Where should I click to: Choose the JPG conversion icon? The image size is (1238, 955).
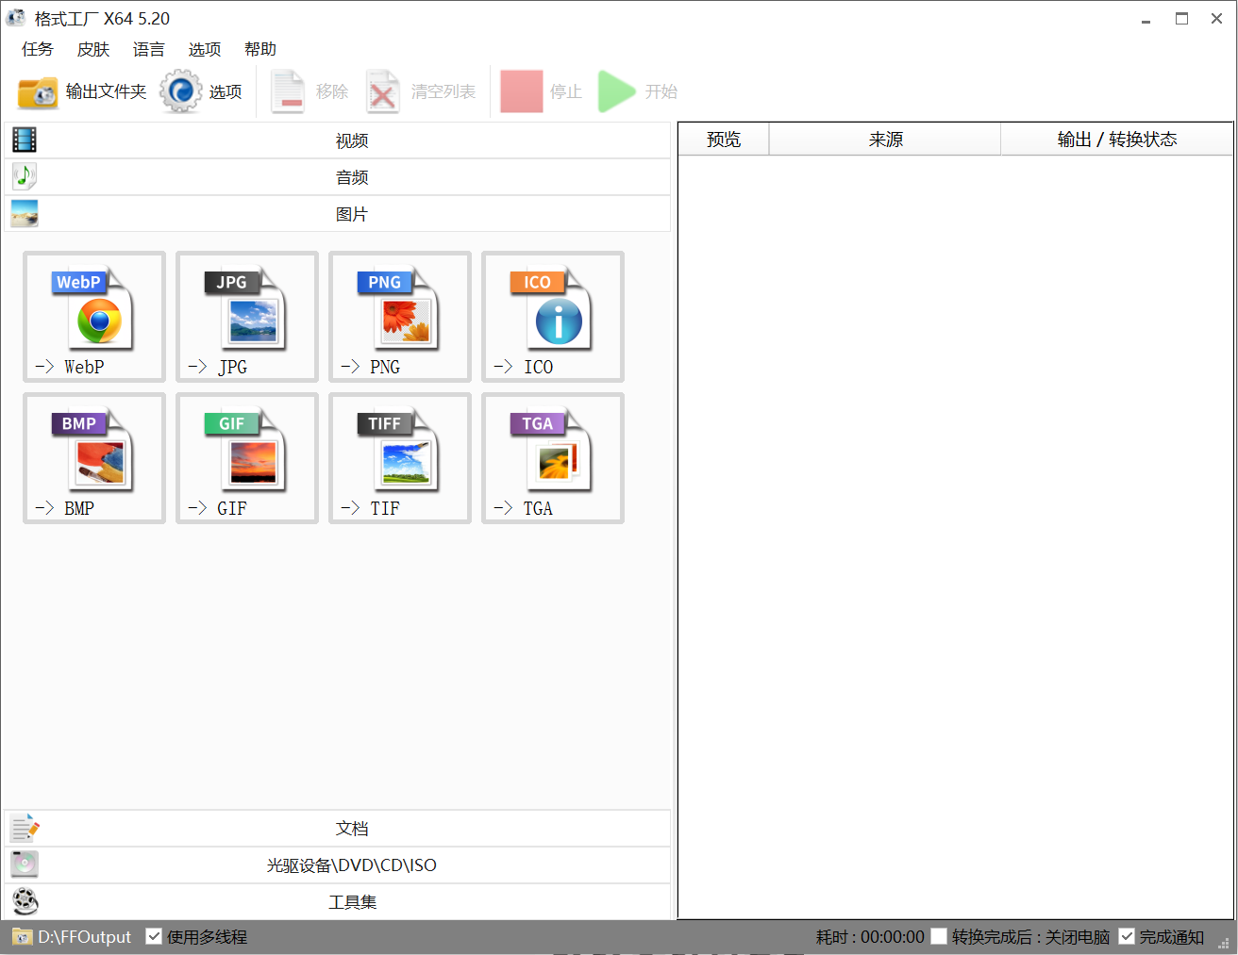(247, 317)
